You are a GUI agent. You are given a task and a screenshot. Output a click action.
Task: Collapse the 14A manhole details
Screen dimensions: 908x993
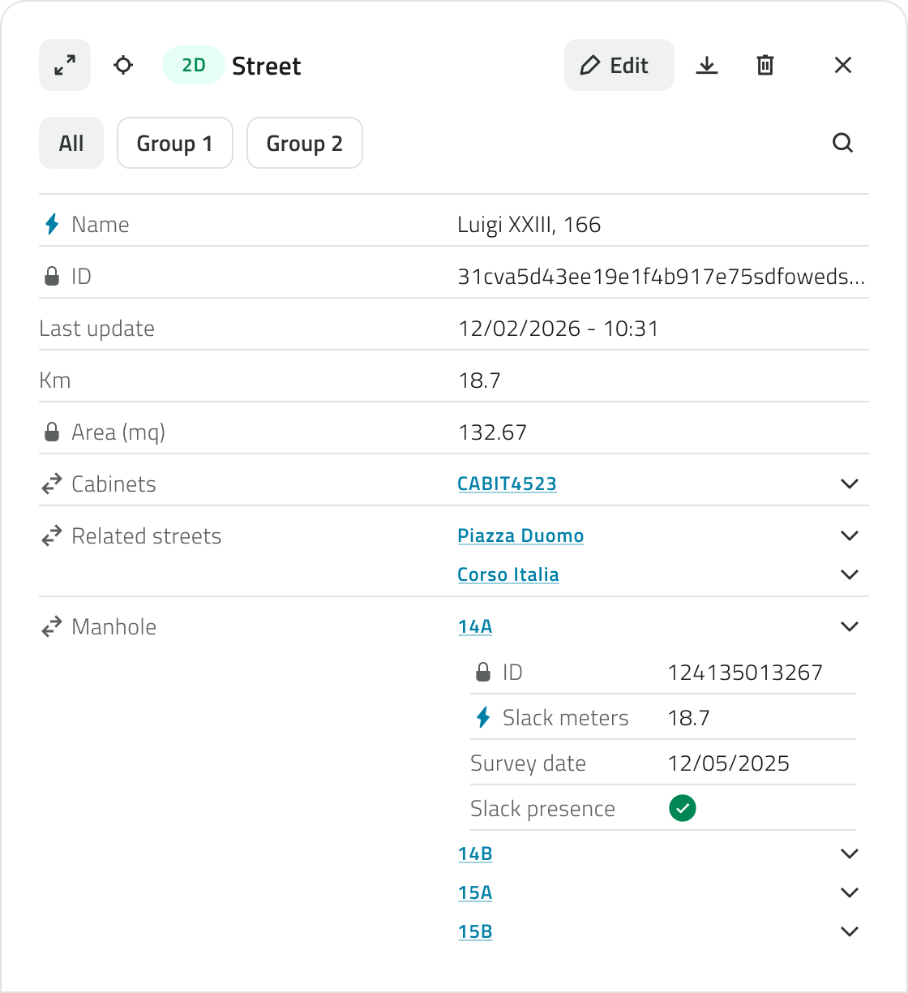pos(850,627)
